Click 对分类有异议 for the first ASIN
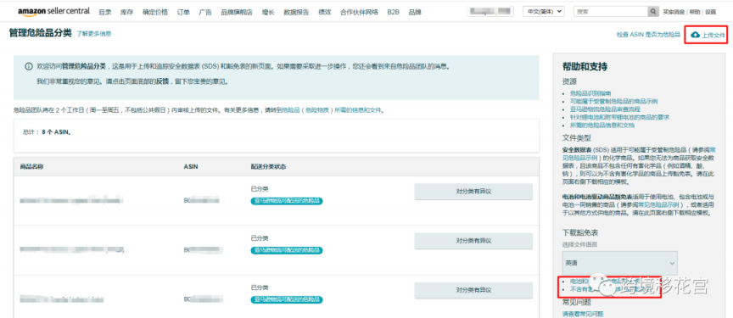733x318 pixels. click(x=473, y=192)
